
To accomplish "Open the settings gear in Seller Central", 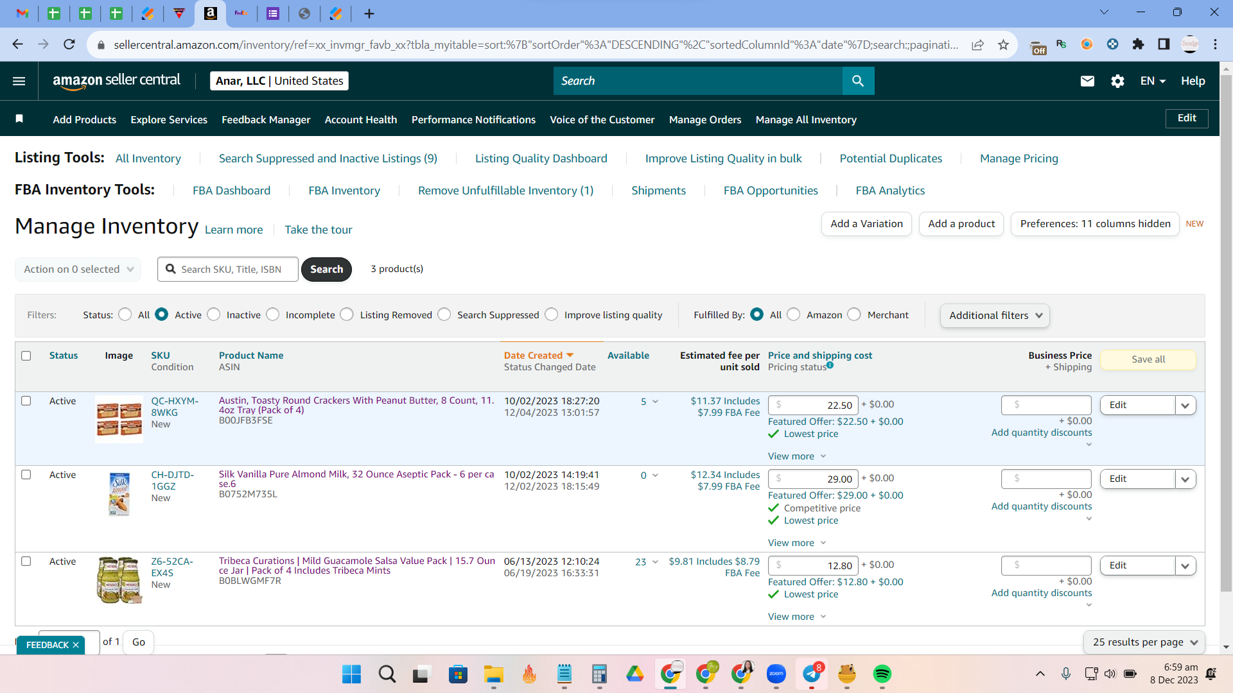I will (1117, 81).
